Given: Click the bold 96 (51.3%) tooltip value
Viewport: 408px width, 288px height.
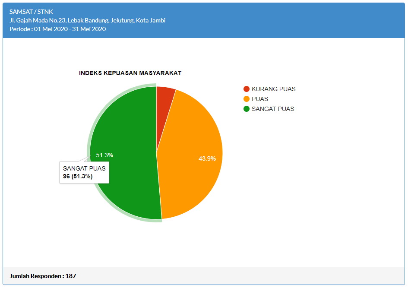Looking at the screenshot, I should (78, 176).
